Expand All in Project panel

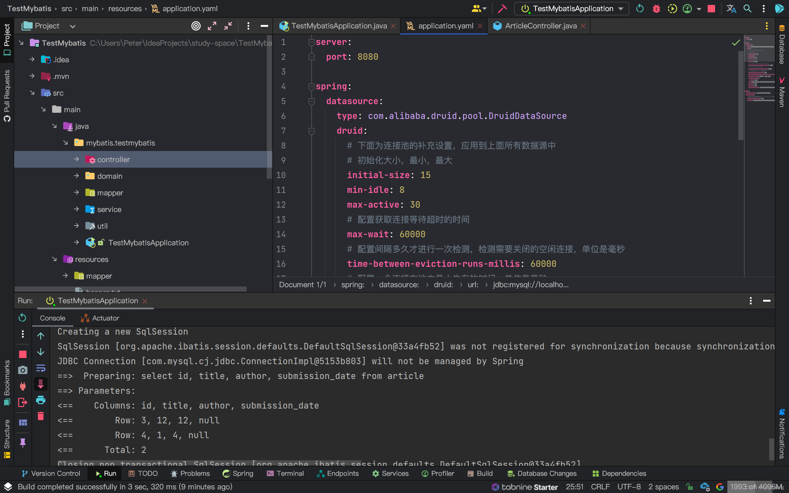click(x=212, y=26)
